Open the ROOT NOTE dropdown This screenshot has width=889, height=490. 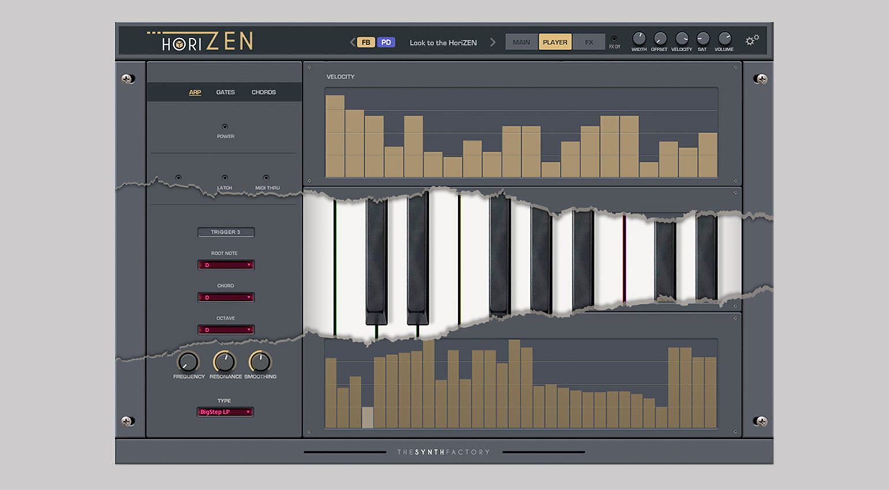click(226, 265)
